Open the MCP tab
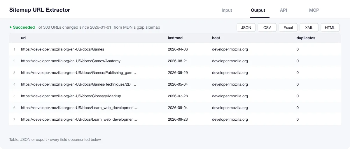 coord(314,10)
